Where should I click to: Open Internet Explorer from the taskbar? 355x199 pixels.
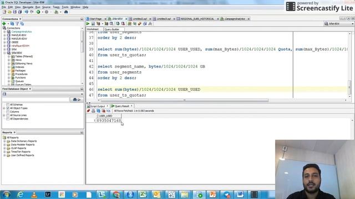[21, 195]
